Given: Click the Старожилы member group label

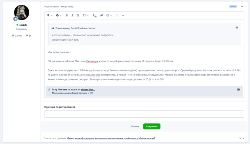Looking at the screenshot, I should click(x=22, y=29).
